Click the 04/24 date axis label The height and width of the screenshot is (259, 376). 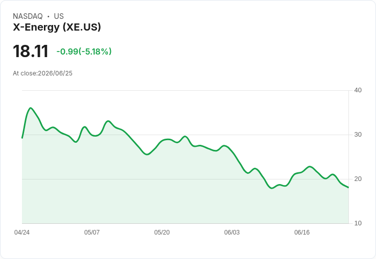tap(22, 232)
